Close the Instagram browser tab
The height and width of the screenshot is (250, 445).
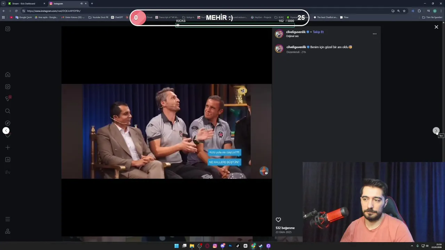(86, 3)
